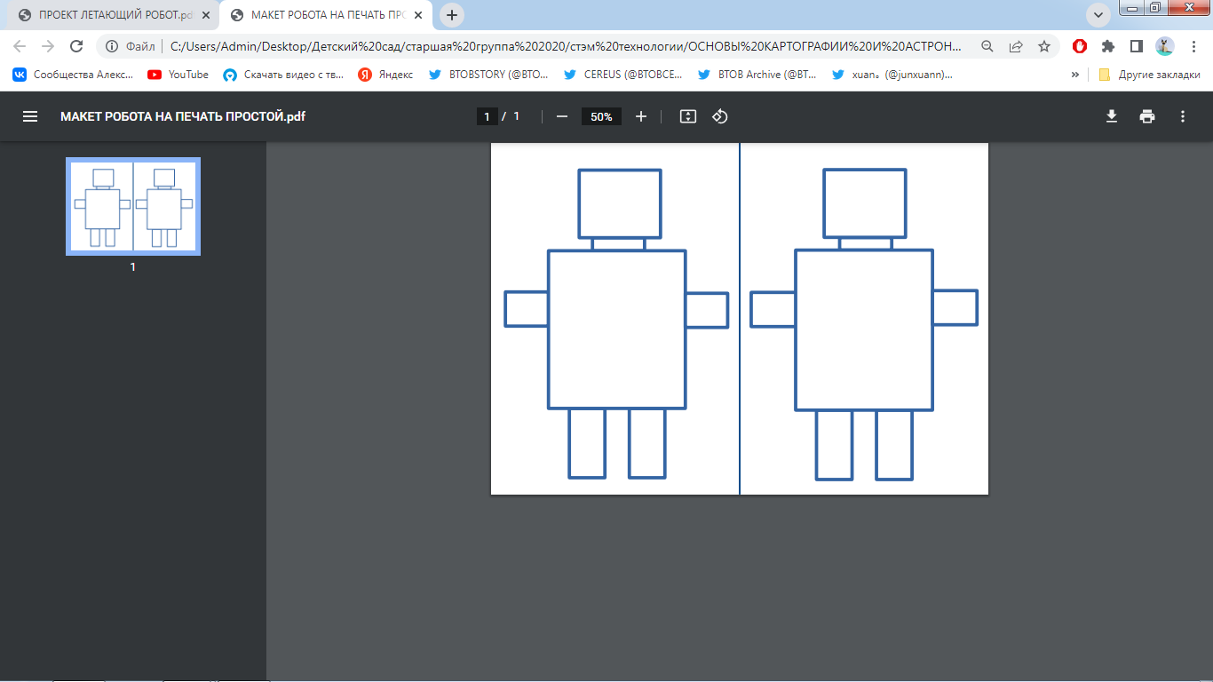Click the Fit to page icon
Image resolution: width=1213 pixels, height=682 pixels.
pos(687,116)
